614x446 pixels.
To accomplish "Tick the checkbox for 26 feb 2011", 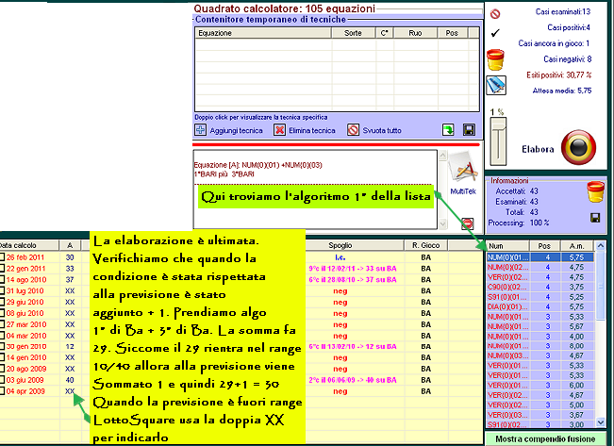I will coord(2,257).
